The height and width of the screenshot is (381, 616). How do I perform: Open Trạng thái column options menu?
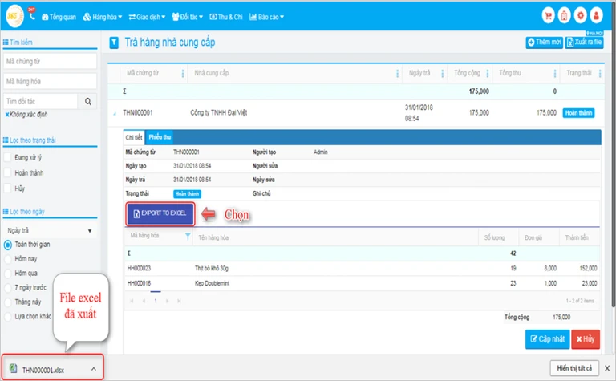click(599, 73)
